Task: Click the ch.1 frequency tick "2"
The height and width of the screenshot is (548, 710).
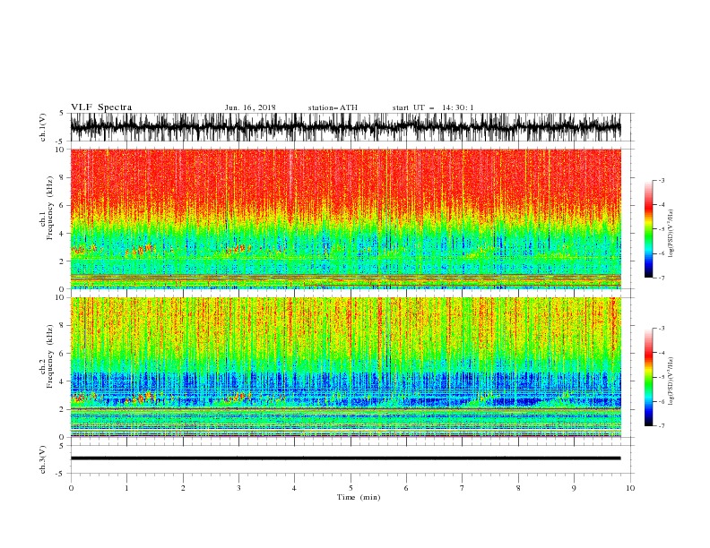Action: click(x=62, y=261)
